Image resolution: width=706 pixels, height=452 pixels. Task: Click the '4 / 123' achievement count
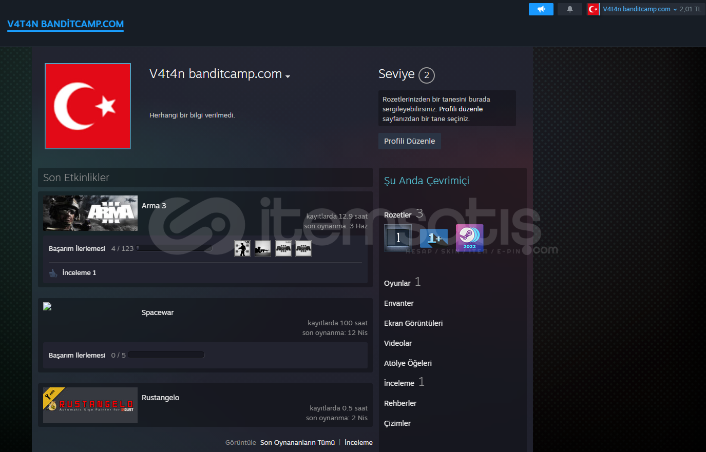pyautogui.click(x=122, y=248)
